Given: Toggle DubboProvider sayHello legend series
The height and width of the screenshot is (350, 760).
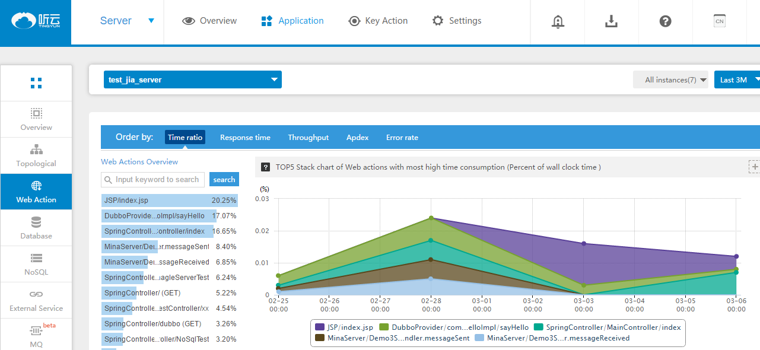Looking at the screenshot, I should coord(454,327).
